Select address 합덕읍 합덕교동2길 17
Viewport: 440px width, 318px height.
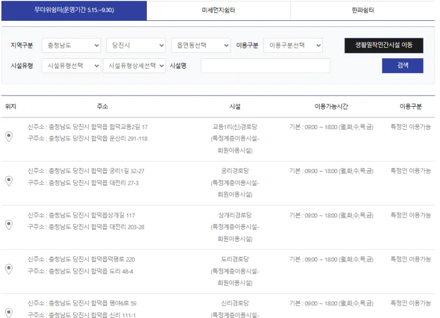[x=87, y=127]
